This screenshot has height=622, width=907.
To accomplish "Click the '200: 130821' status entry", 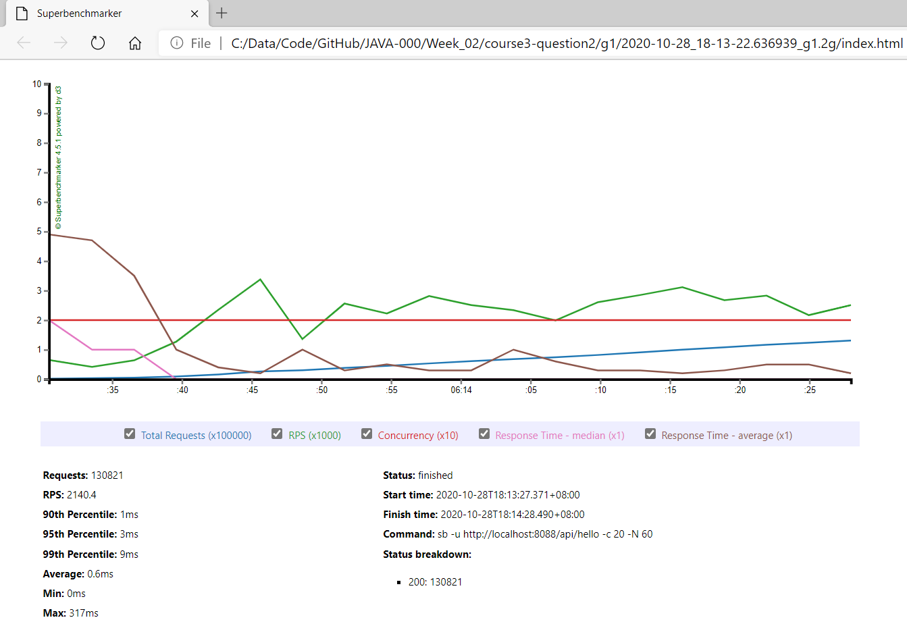I will coord(436,582).
